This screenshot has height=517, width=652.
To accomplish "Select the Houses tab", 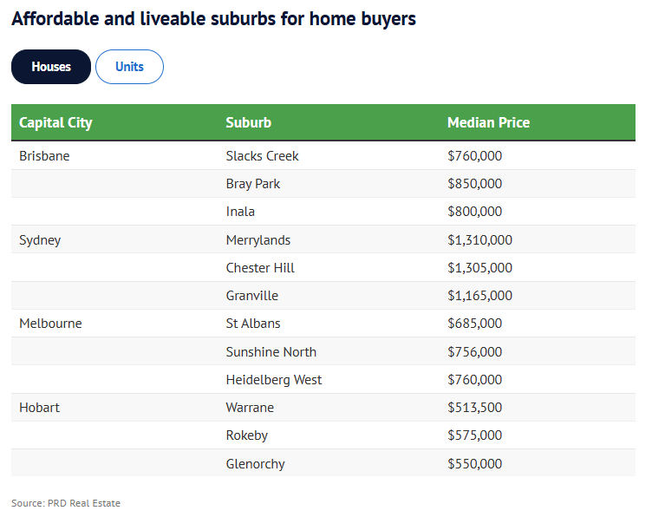I will coord(51,67).
